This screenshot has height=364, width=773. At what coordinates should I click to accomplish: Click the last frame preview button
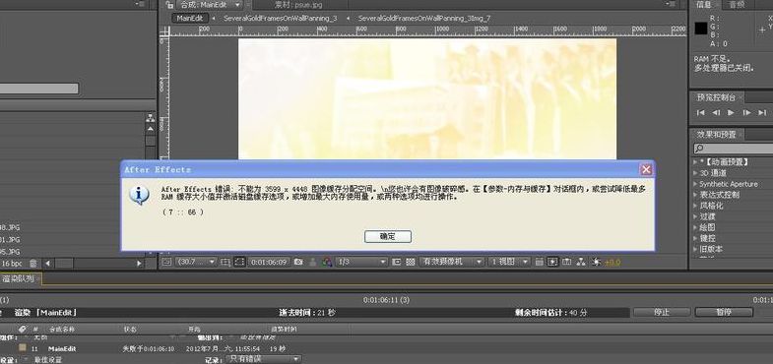point(762,113)
